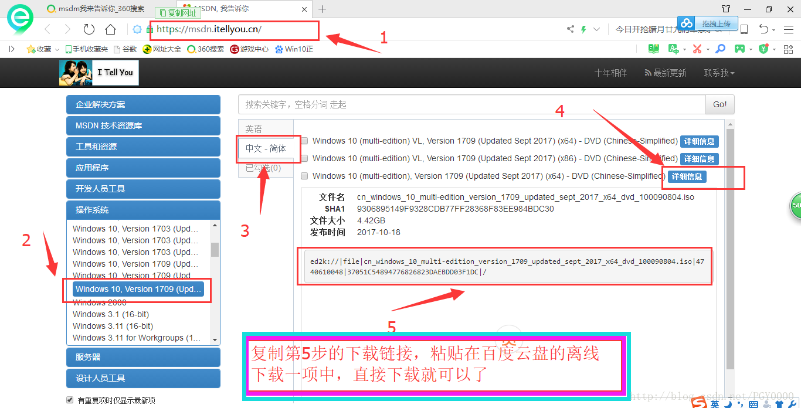This screenshot has height=408, width=801.
Task: Click the Baidu cloud drag-upload icon
Action: pyautogui.click(x=687, y=23)
